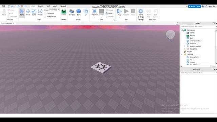This screenshot has width=217, height=122.
Task: Open Game Settings
Action: pos(141,13)
